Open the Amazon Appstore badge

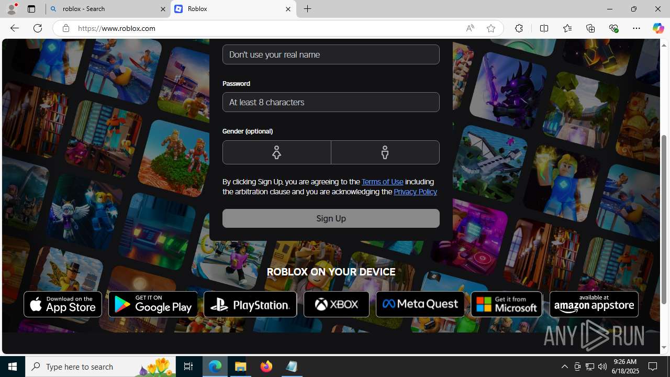click(594, 304)
